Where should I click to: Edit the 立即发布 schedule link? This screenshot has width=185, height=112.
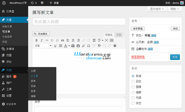coord(150,49)
